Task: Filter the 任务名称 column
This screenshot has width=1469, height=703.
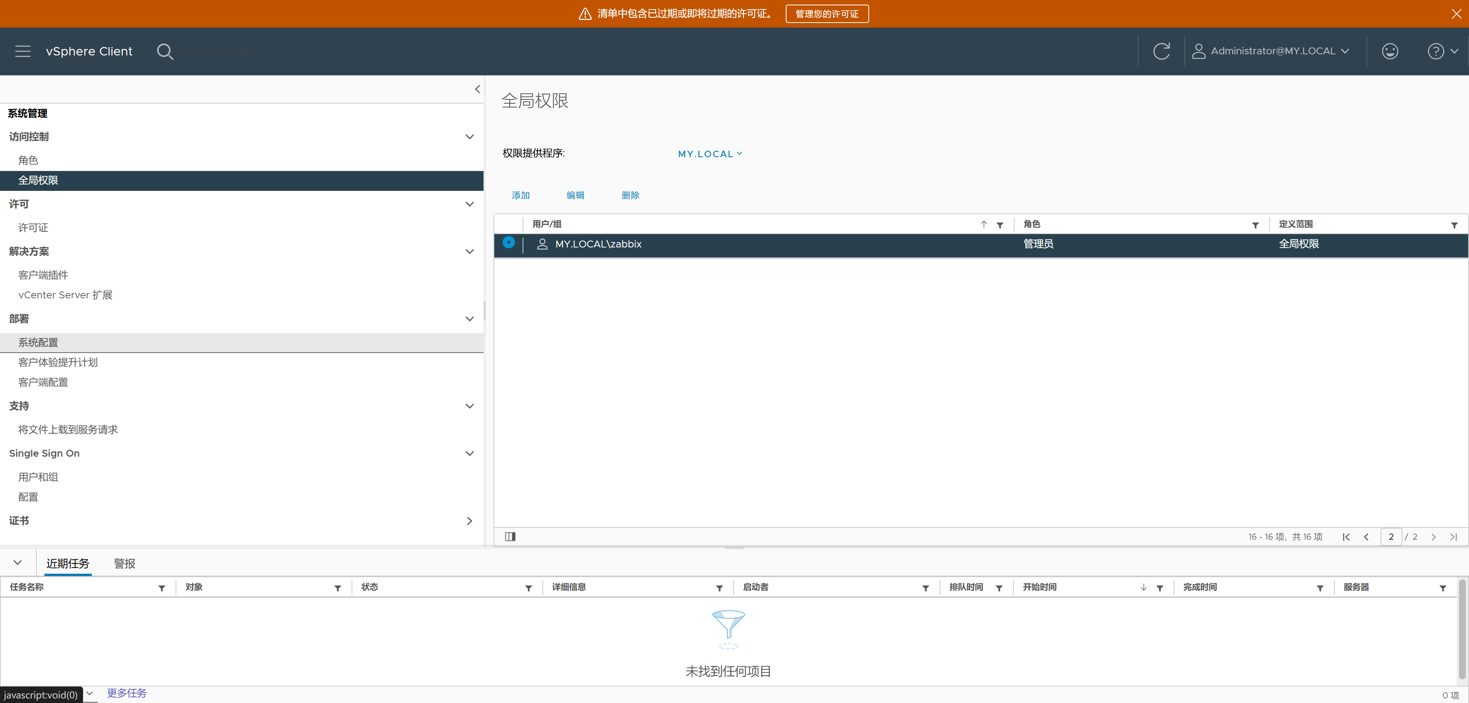Action: click(x=161, y=588)
